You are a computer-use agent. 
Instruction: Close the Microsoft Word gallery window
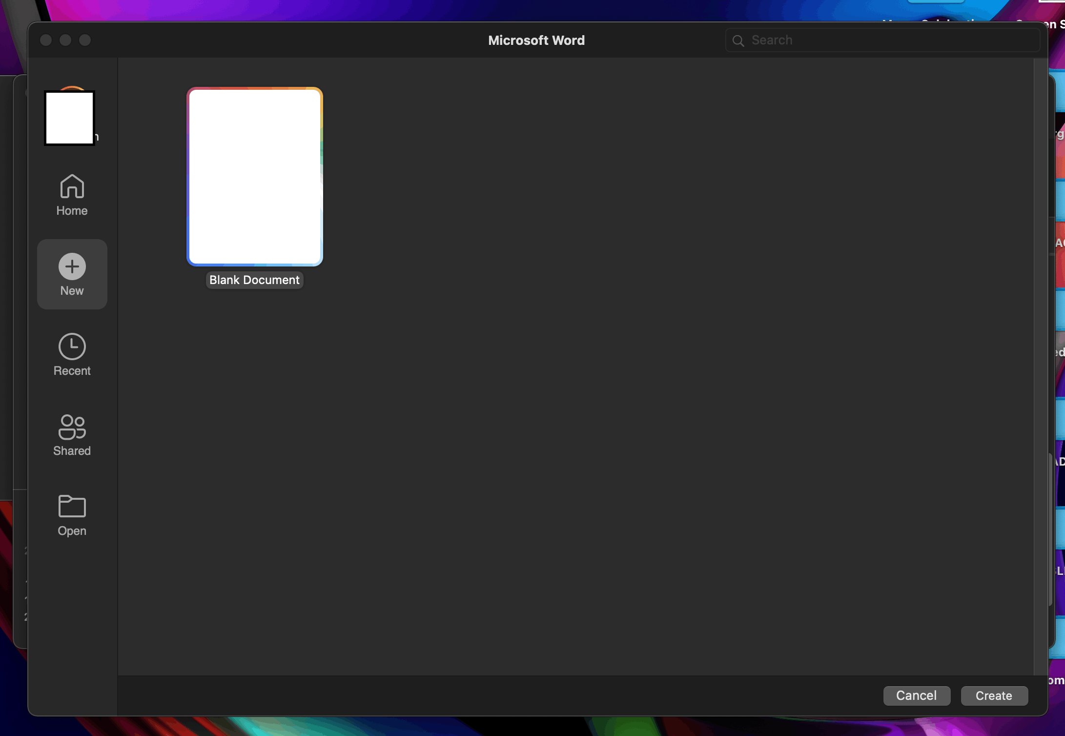coord(46,40)
